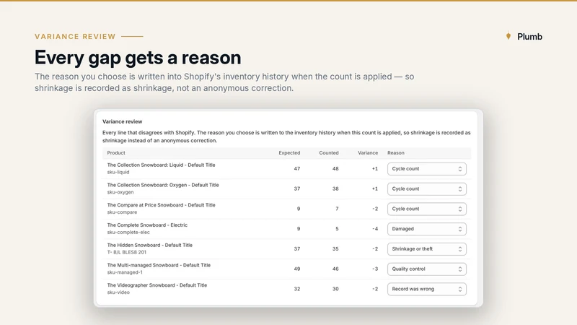Click expected value 49 for Multi-managed
Screen dimensions: 577x325
pos(297,269)
